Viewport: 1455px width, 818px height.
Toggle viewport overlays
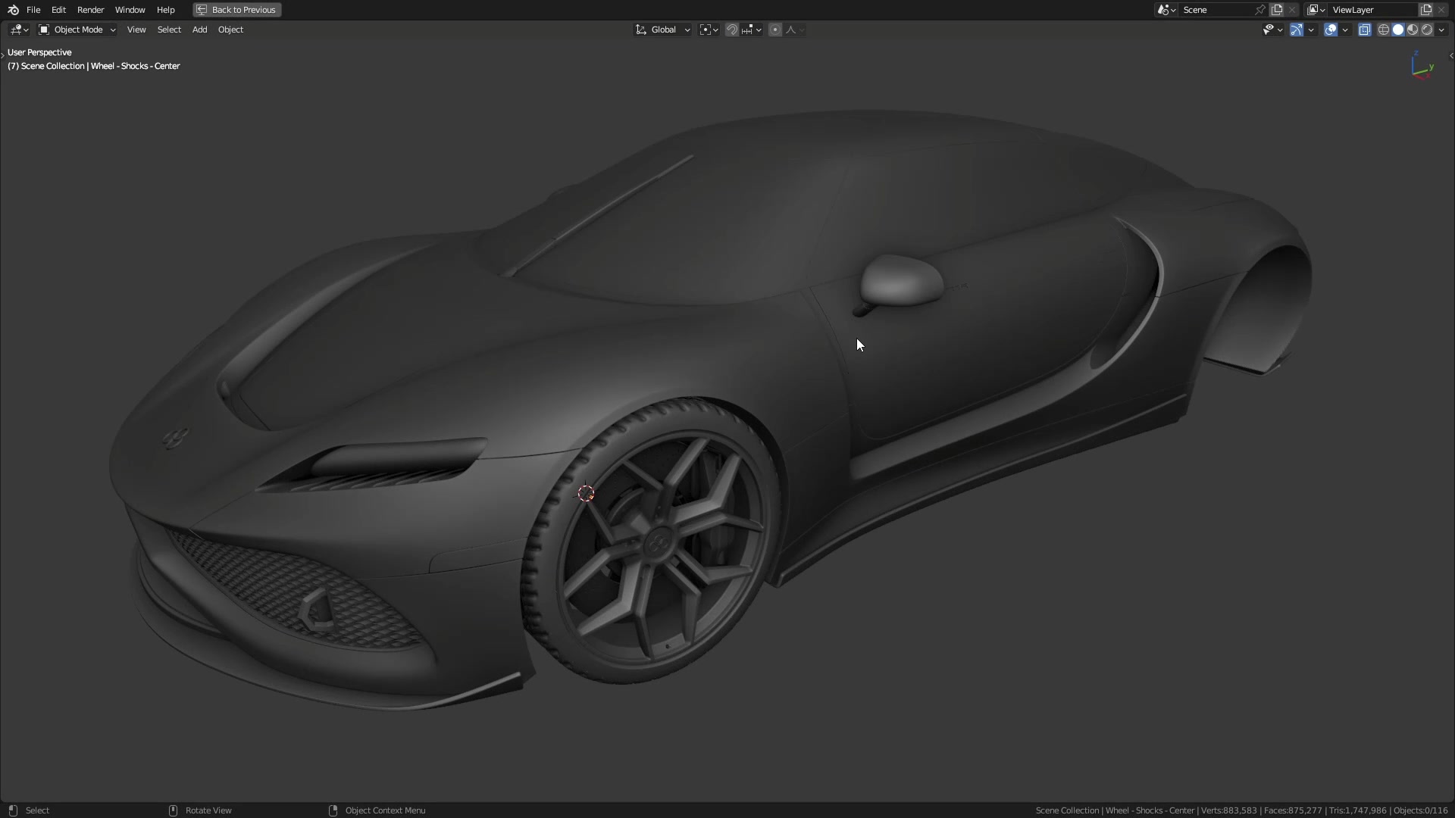(x=1331, y=30)
